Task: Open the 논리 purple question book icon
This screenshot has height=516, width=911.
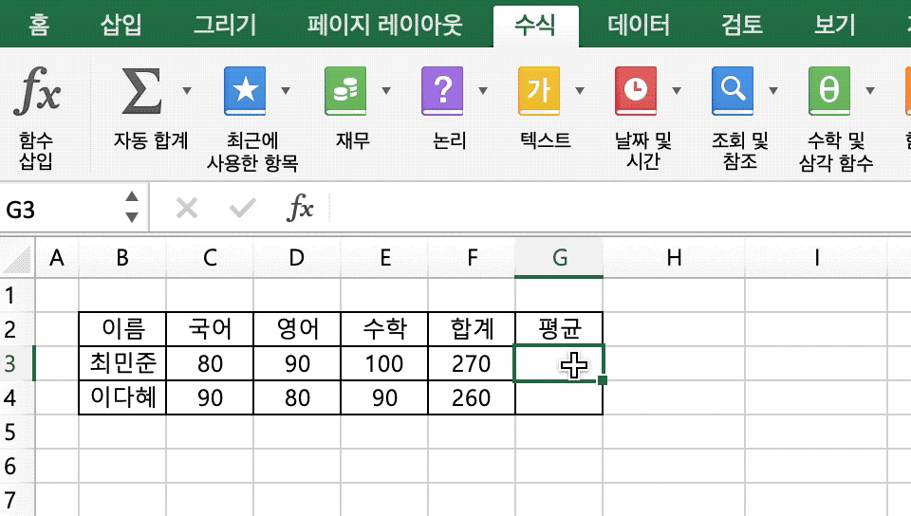Action: [x=442, y=90]
